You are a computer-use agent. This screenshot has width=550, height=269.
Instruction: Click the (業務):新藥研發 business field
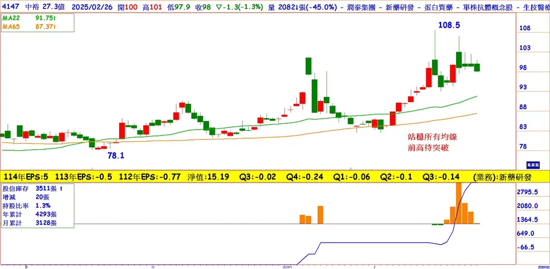[502, 177]
